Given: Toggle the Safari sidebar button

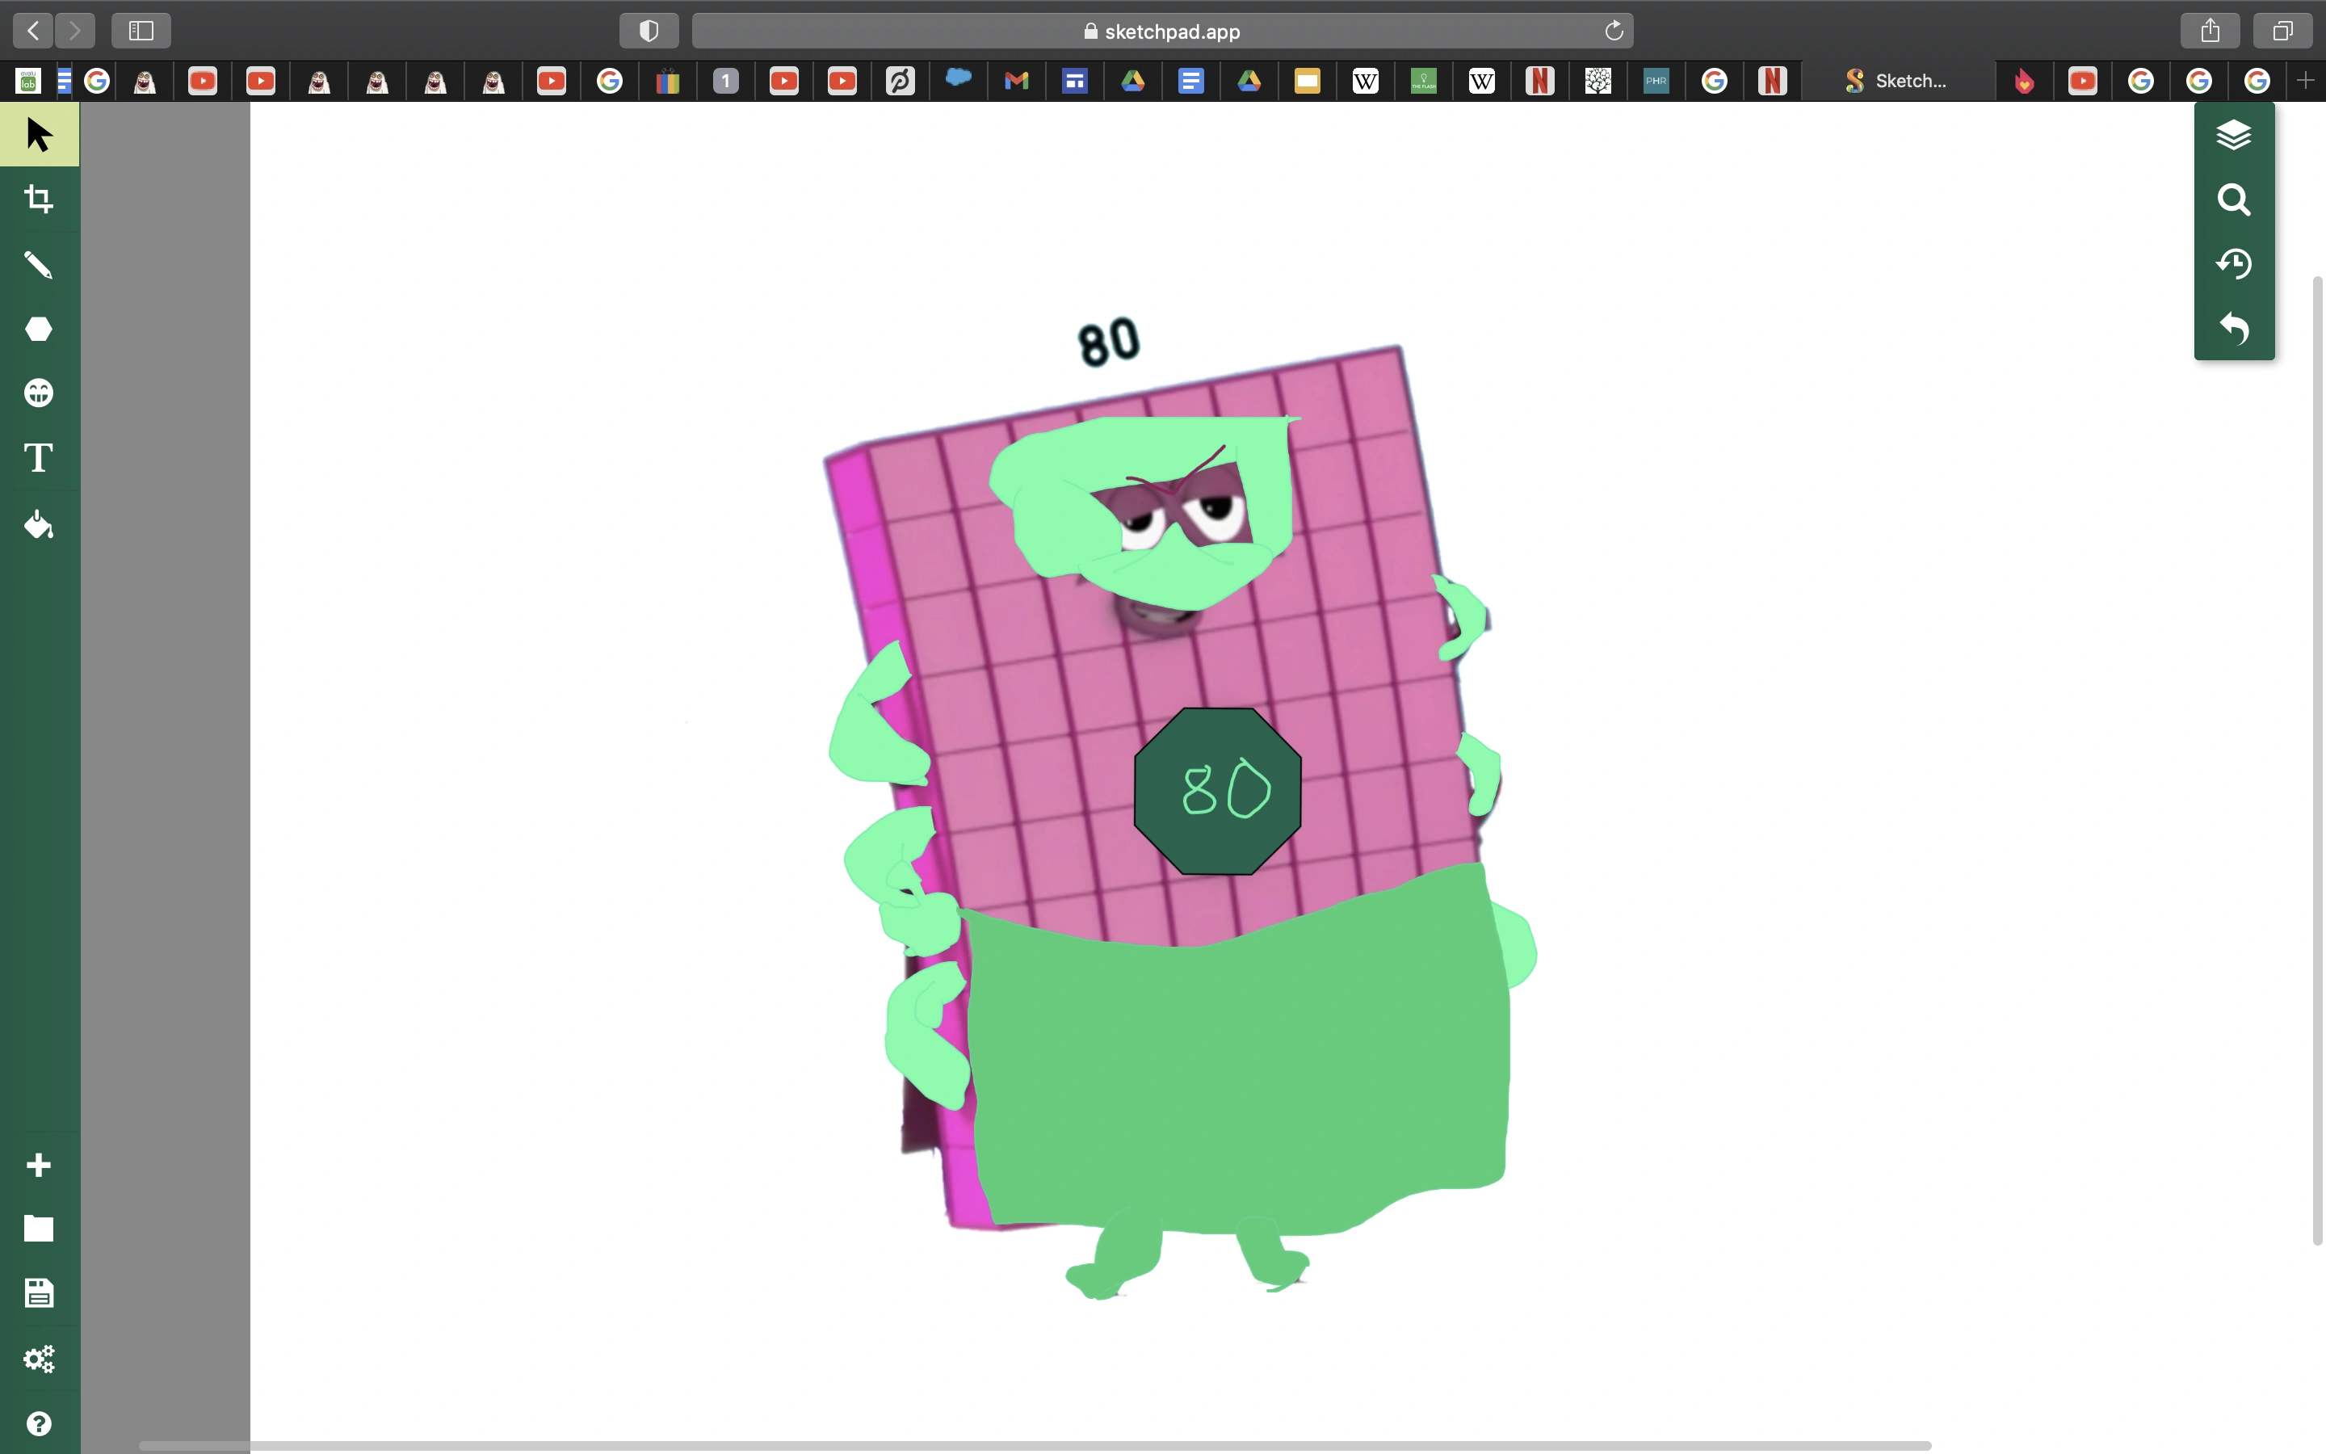Looking at the screenshot, I should point(141,31).
